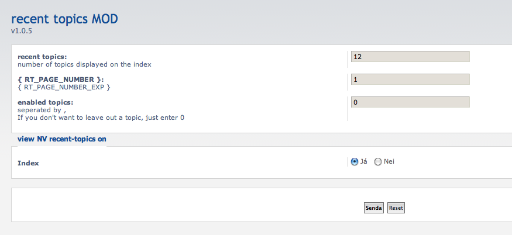Click the "Index" setting label

(x=28, y=163)
